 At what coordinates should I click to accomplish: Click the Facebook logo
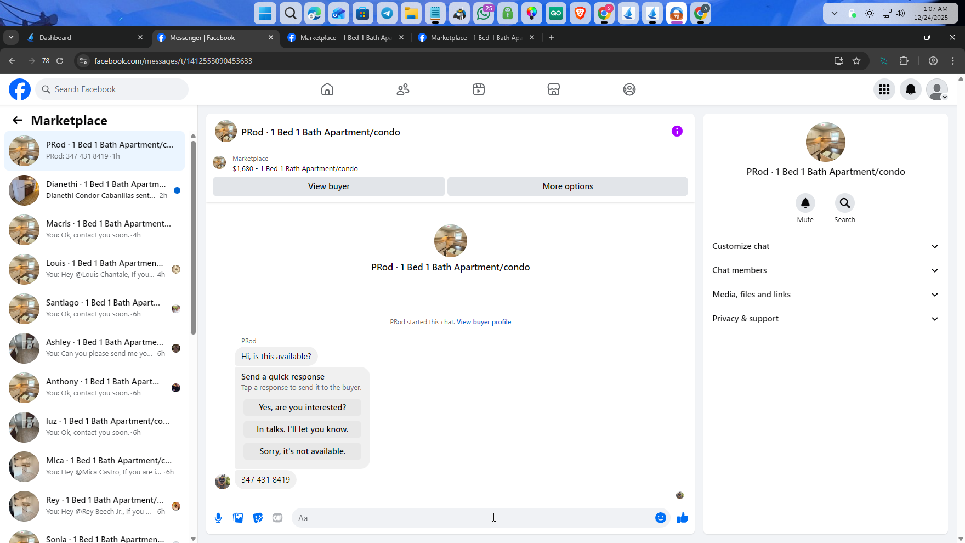20,89
